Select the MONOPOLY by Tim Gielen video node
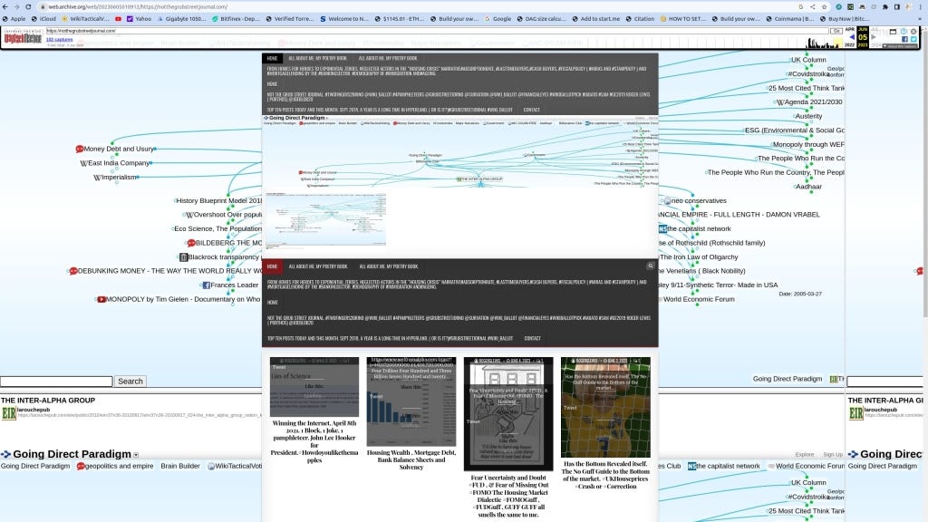Viewport: 928px width, 522px height. (179, 299)
